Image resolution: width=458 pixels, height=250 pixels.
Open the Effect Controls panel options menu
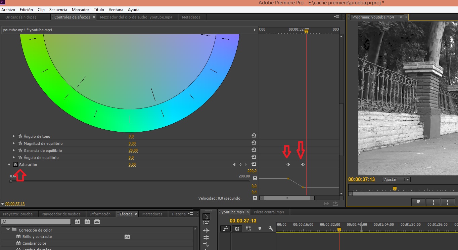pyautogui.click(x=336, y=17)
